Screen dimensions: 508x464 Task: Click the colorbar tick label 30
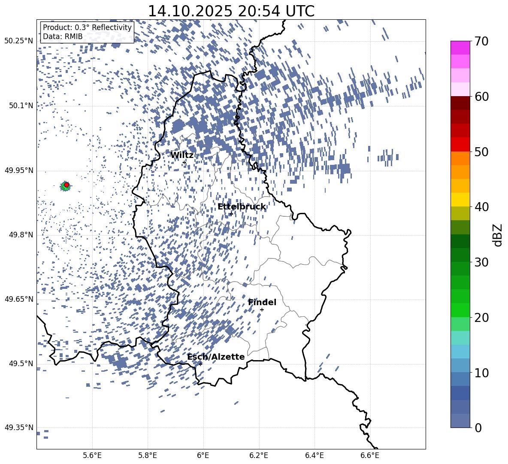(x=482, y=262)
